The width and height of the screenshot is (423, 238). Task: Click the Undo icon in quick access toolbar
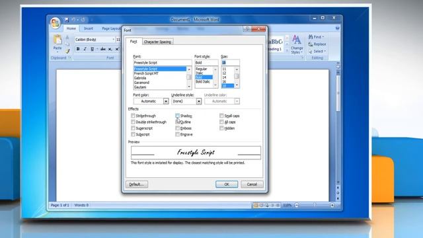click(x=73, y=20)
